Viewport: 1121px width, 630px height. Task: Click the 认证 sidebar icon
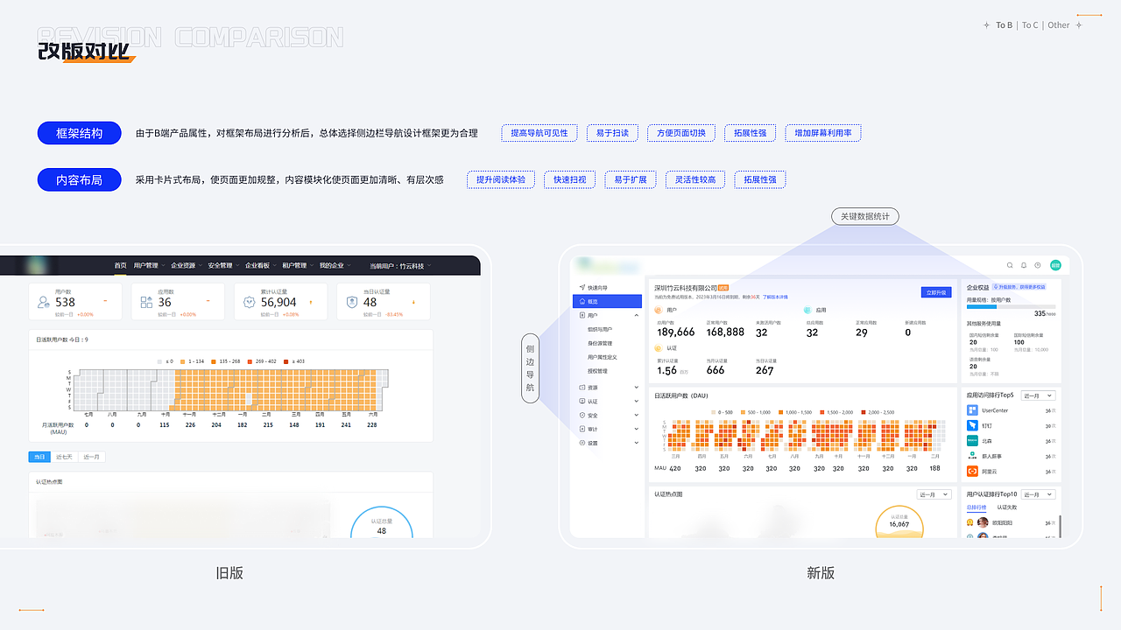[582, 401]
